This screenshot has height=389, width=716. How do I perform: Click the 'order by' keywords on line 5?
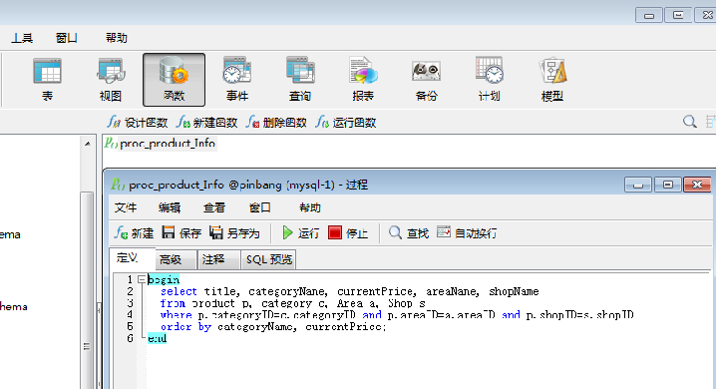[185, 327]
